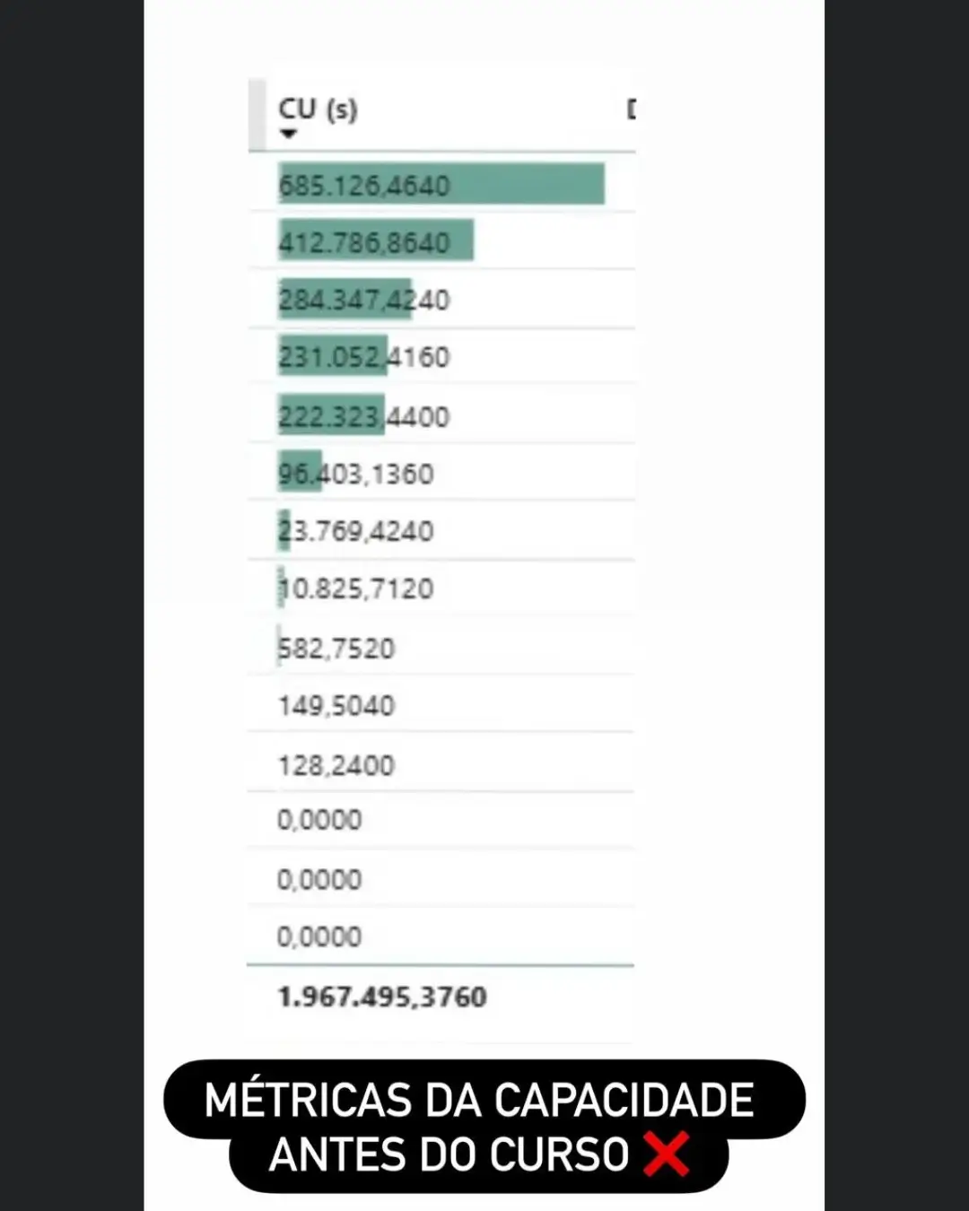Image resolution: width=969 pixels, height=1211 pixels.
Task: Click the red X emoji
Action: click(x=667, y=1154)
